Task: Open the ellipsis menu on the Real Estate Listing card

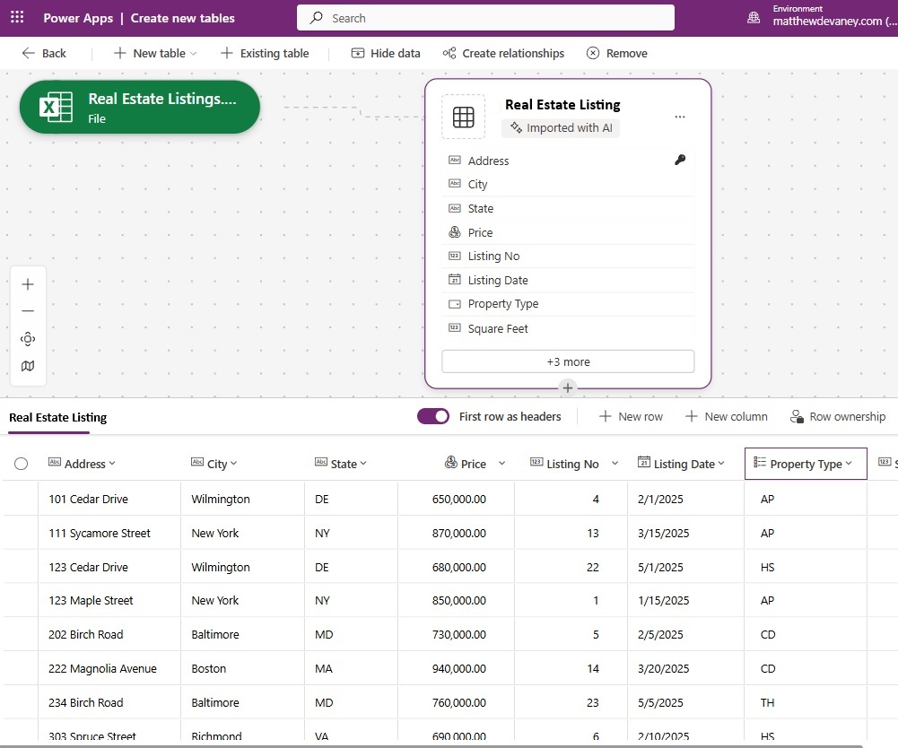Action: (680, 117)
